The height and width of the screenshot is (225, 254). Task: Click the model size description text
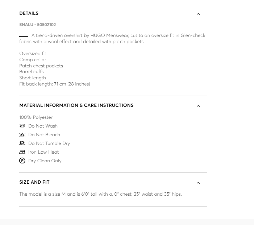click(x=100, y=194)
